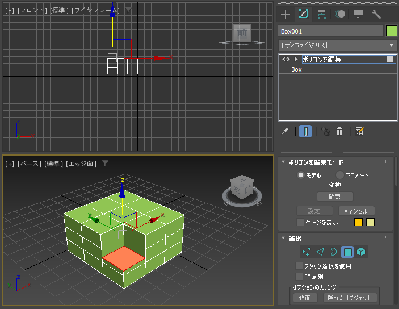Open the [パース] view menu
This screenshot has height=309, width=399.
tap(30, 164)
